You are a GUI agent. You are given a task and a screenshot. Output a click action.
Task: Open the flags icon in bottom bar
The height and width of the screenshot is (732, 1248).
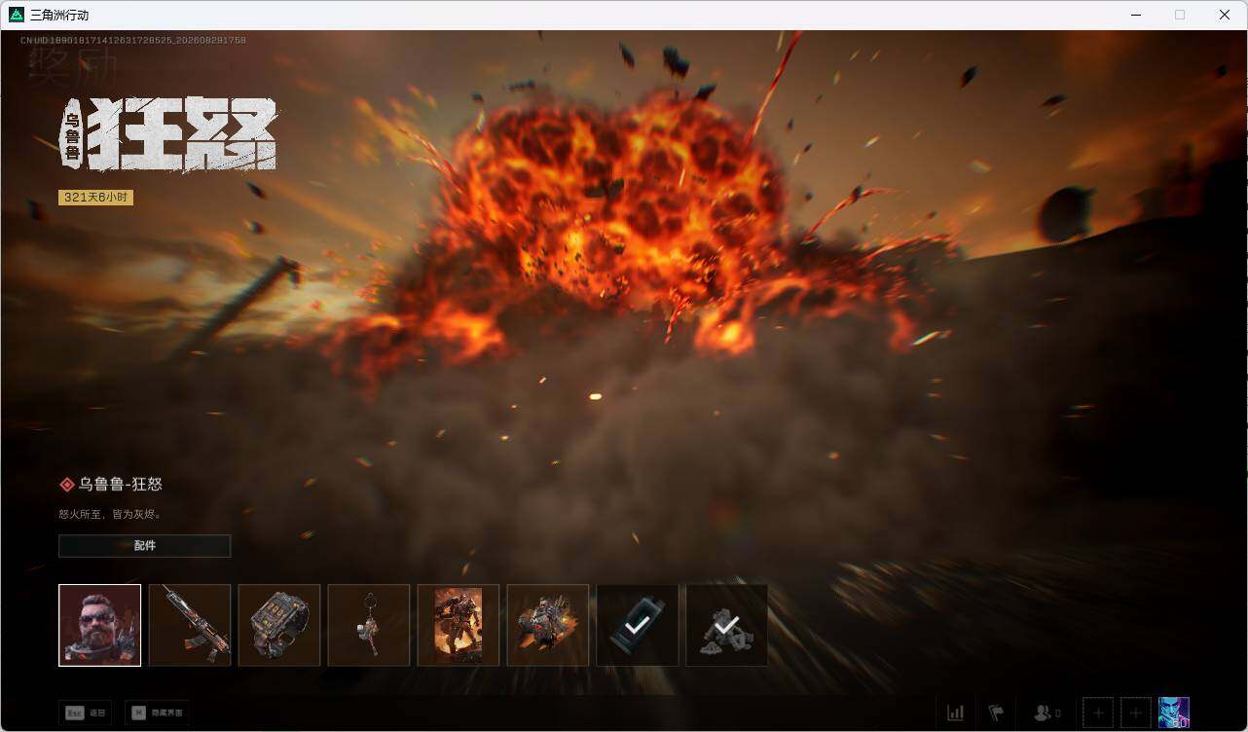point(996,714)
